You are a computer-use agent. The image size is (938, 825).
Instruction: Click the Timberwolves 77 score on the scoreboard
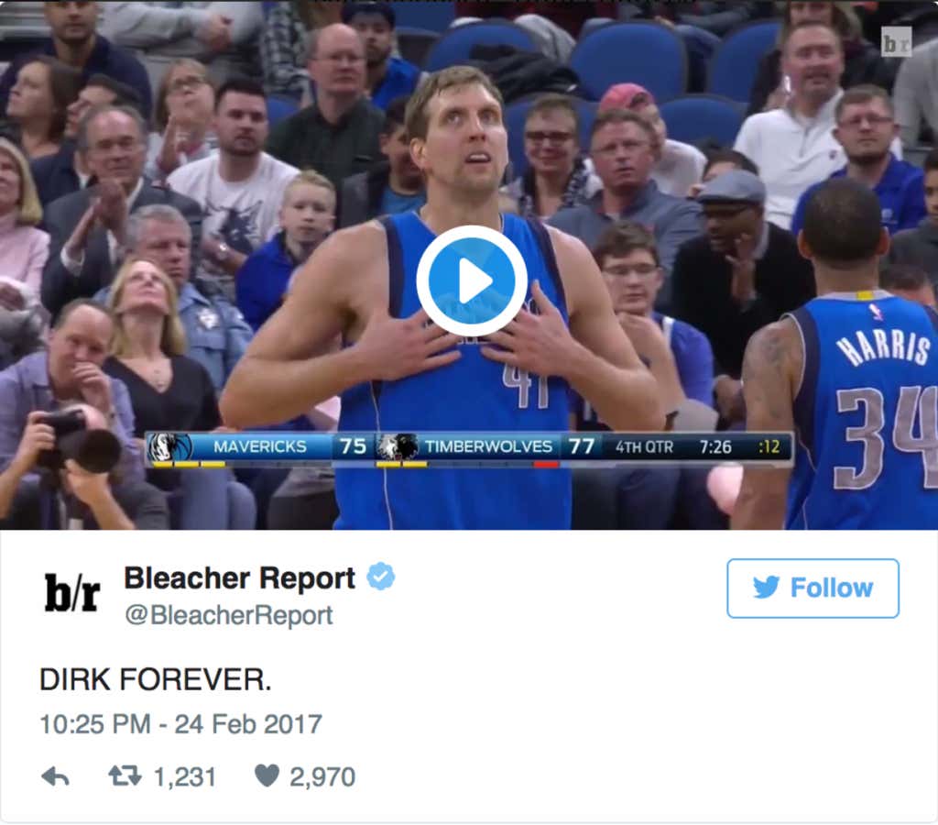581,446
